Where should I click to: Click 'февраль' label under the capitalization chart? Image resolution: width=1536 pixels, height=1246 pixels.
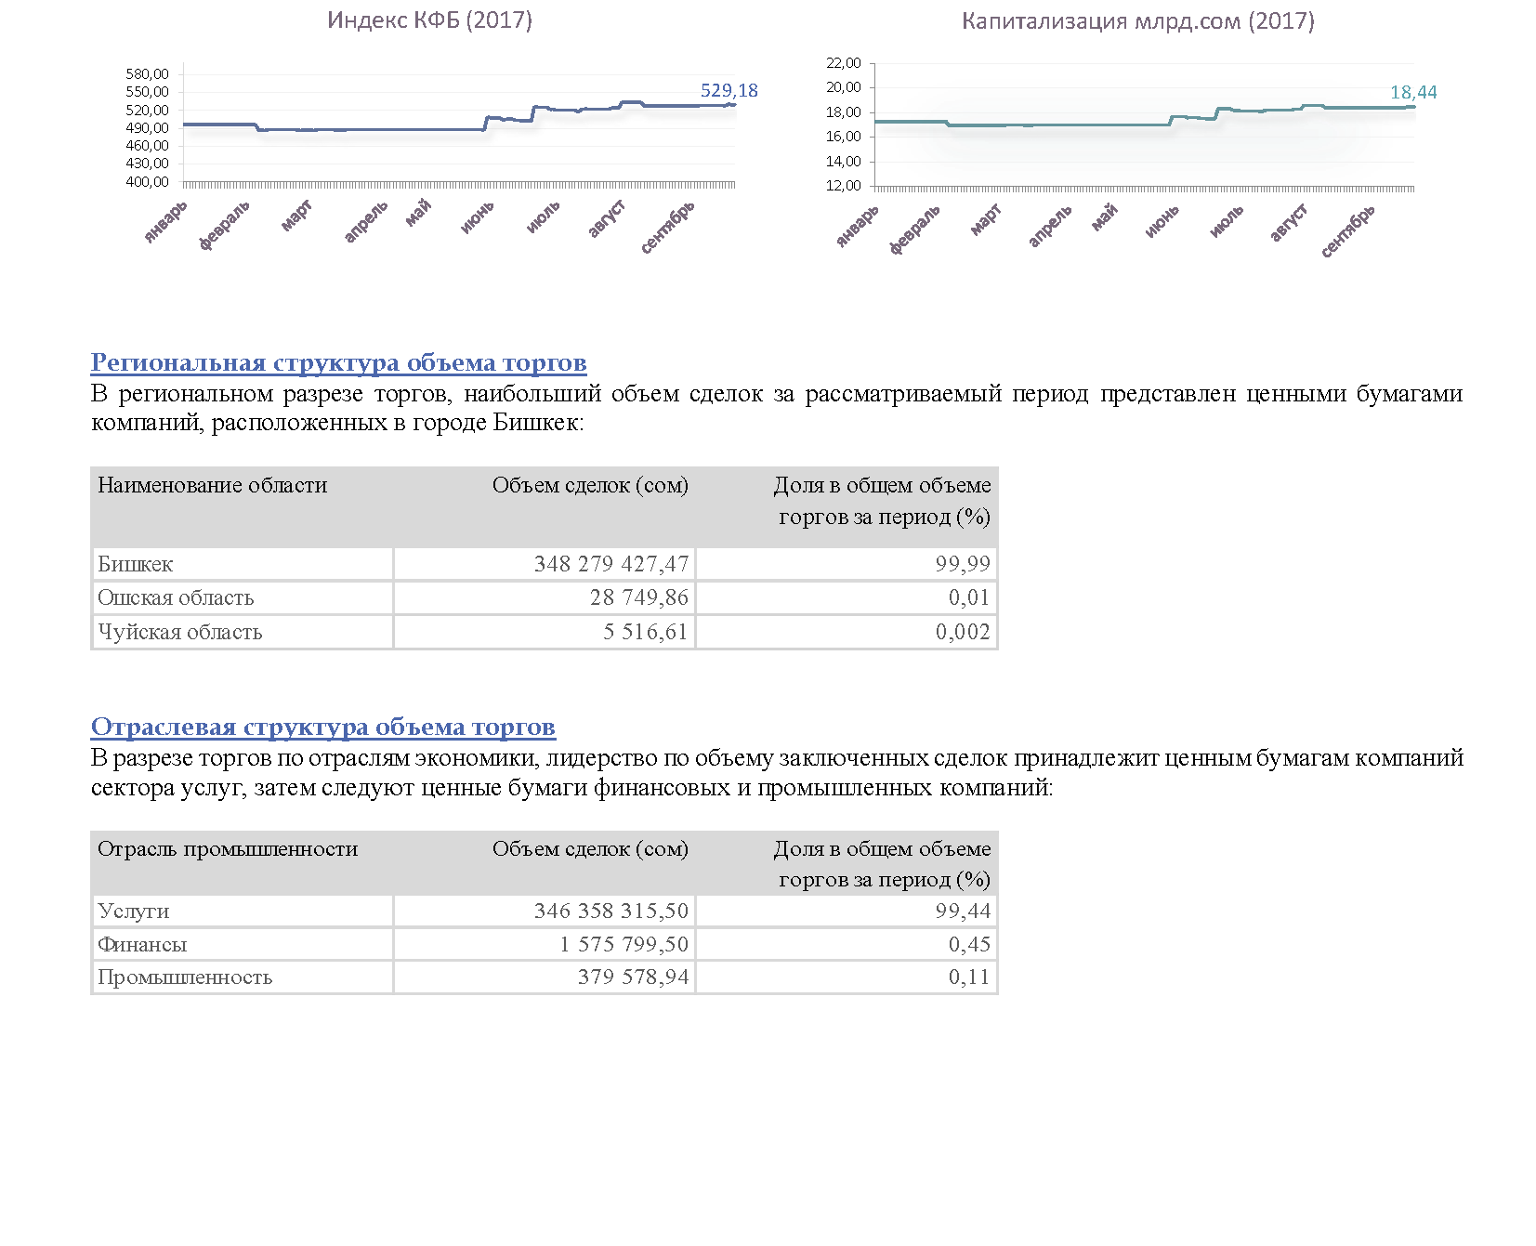(x=915, y=230)
